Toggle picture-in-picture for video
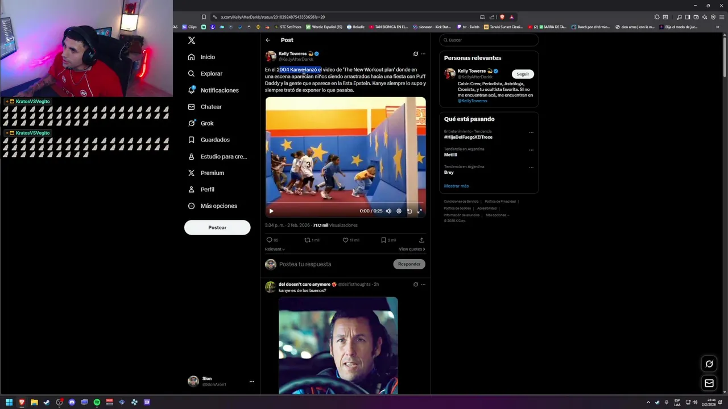728x409 pixels. click(x=409, y=211)
